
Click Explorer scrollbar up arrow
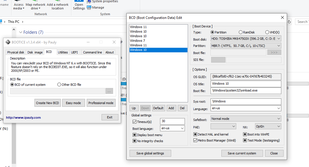[14, 30]
